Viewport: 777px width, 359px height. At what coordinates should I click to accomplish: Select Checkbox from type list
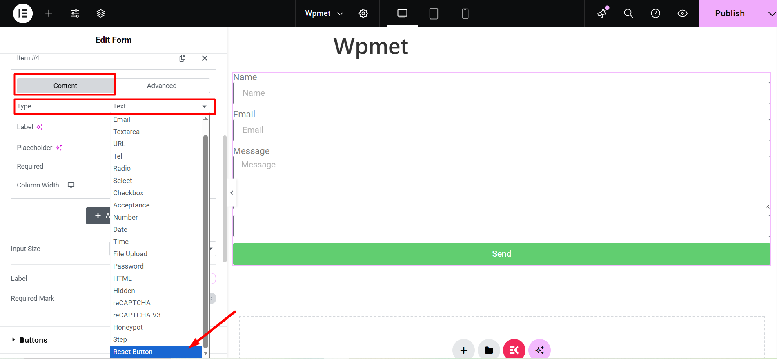[156, 193]
